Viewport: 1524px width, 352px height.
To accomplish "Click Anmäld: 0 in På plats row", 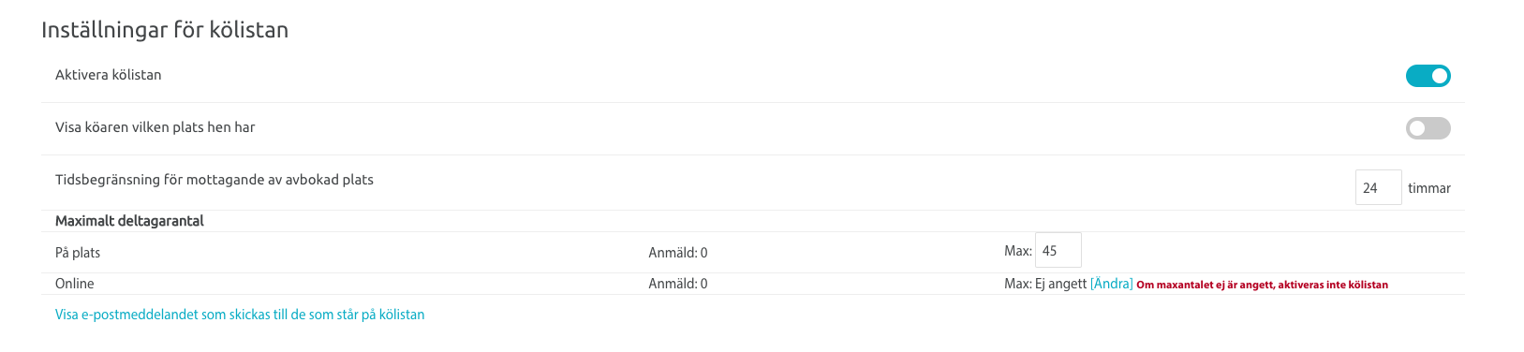I will (x=678, y=253).
